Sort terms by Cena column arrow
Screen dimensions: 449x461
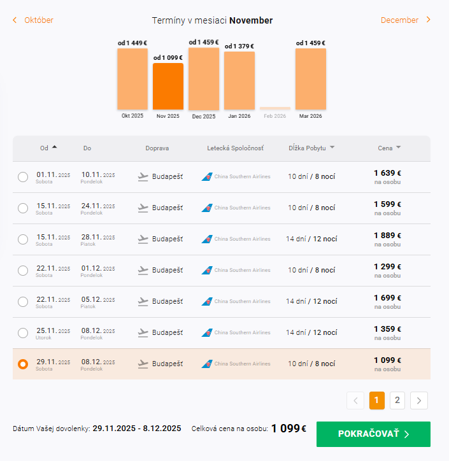point(398,148)
